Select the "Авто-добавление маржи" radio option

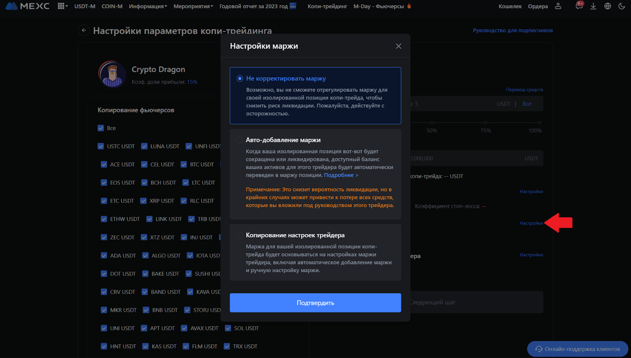[x=239, y=140]
